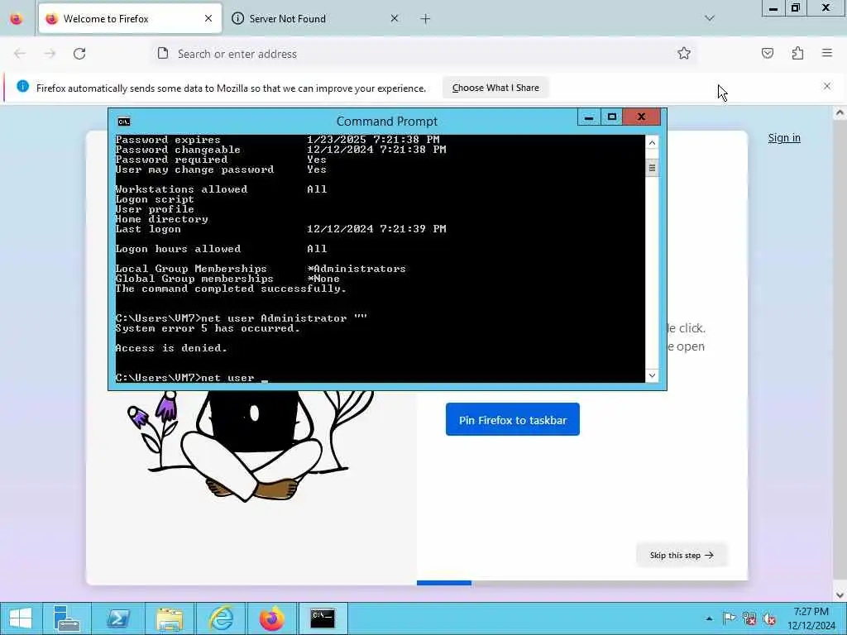This screenshot has height=635, width=847.
Task: Click the 'Global Group memberships' row
Action: click(227, 279)
